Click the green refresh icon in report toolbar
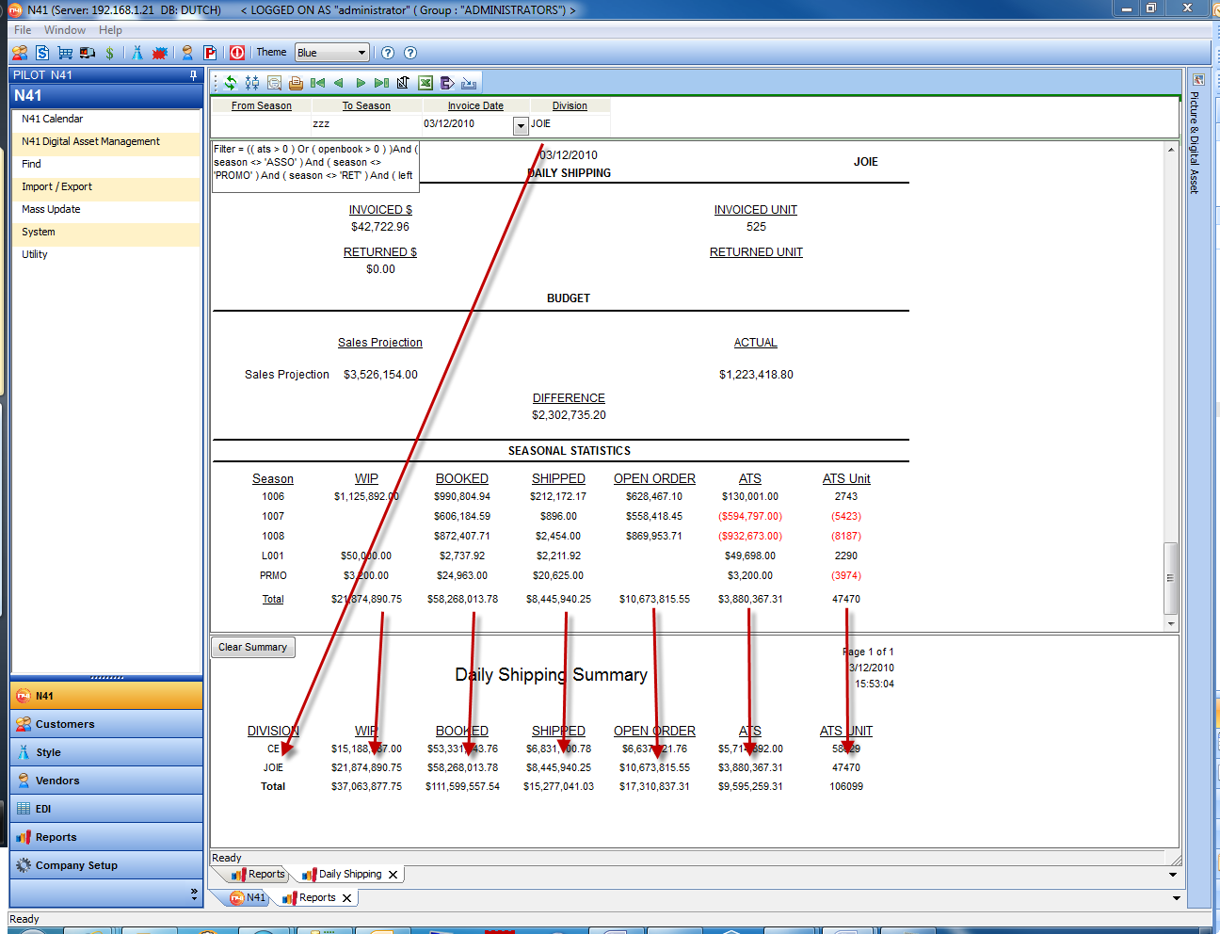Image resolution: width=1220 pixels, height=934 pixels. [x=231, y=83]
